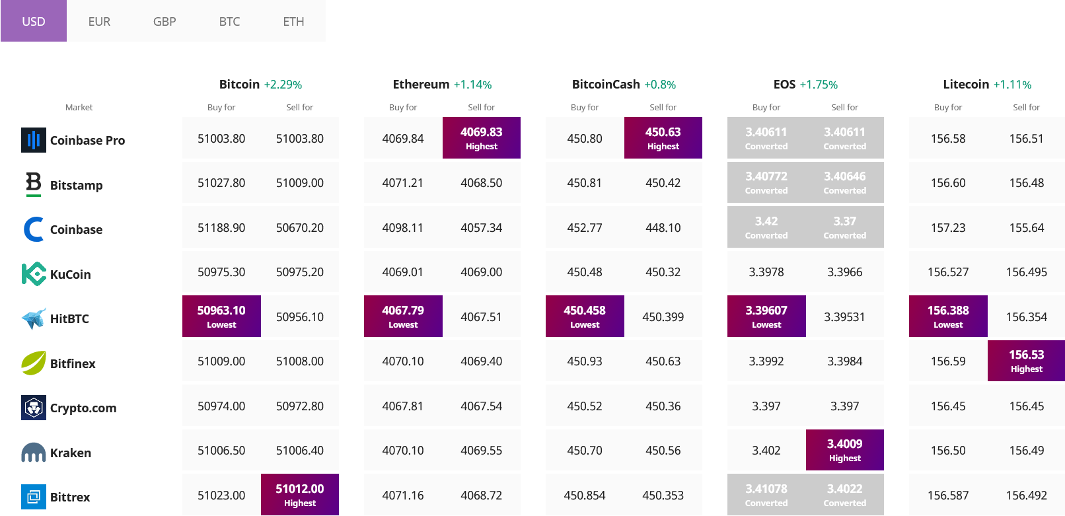1065x516 pixels.
Task: Select the USD currency tab
Action: click(34, 21)
